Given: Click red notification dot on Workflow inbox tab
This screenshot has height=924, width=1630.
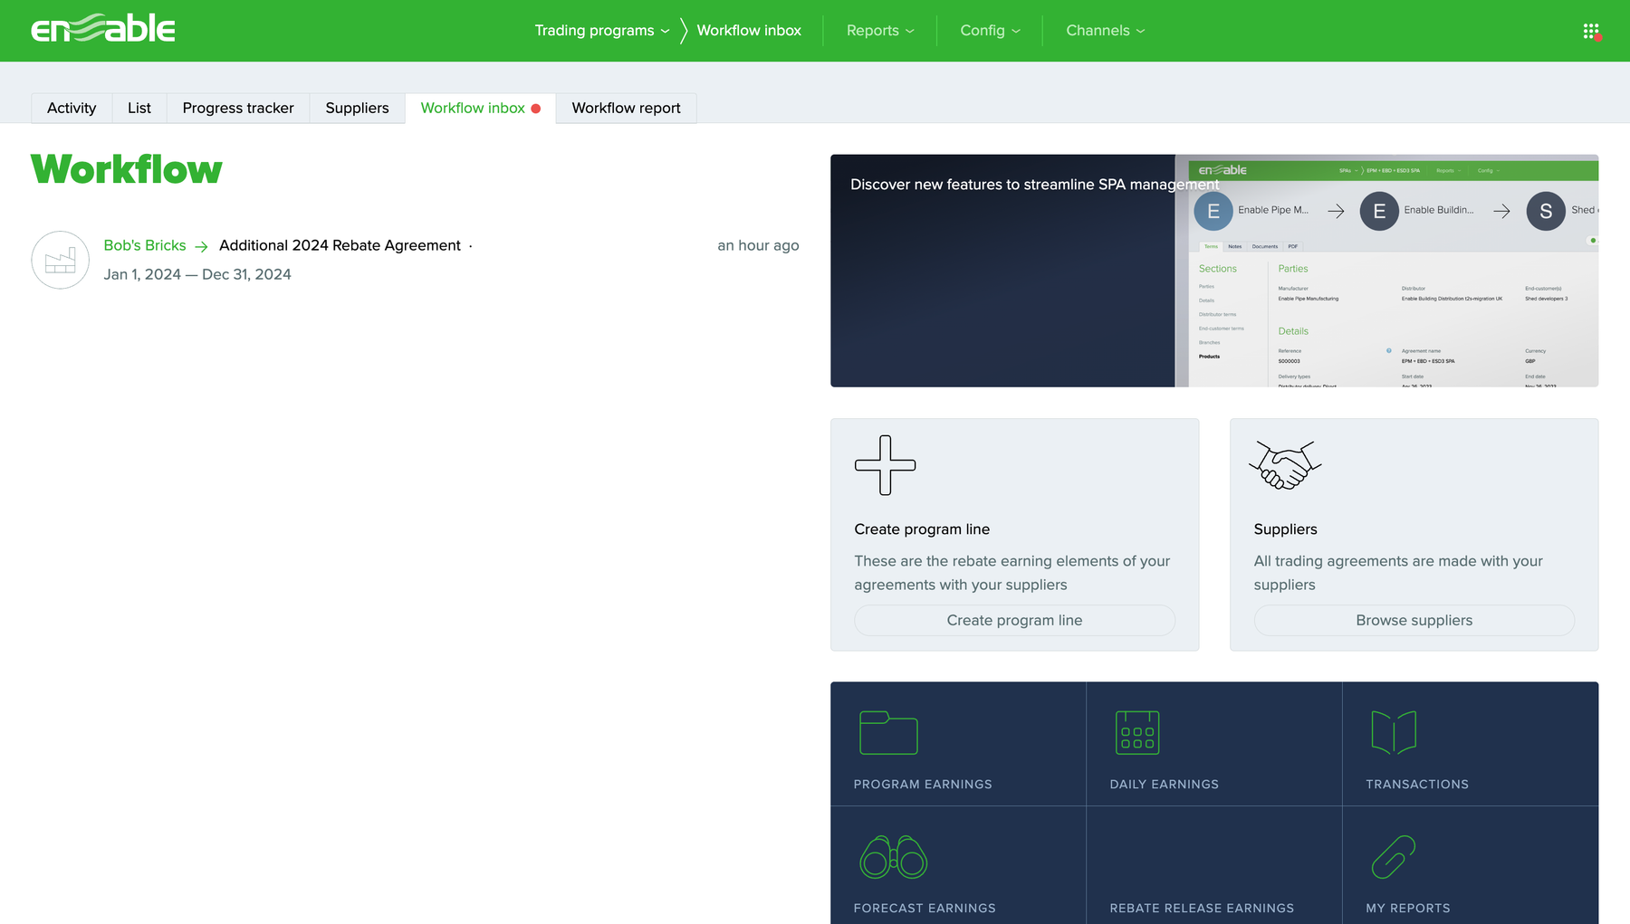Looking at the screenshot, I should pyautogui.click(x=536, y=109).
